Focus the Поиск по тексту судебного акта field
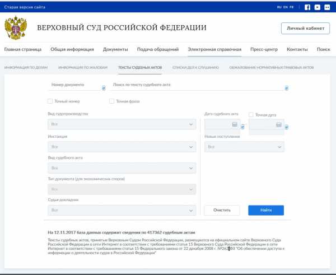 coord(197,85)
